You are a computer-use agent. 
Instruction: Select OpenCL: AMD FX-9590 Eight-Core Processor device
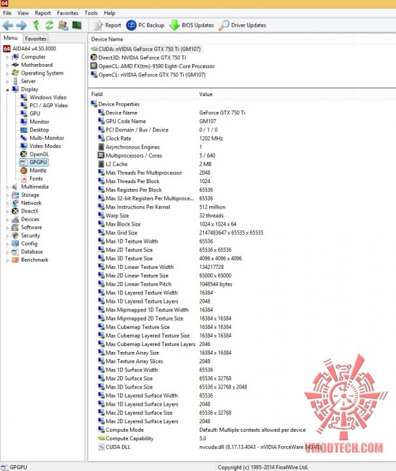point(153,66)
